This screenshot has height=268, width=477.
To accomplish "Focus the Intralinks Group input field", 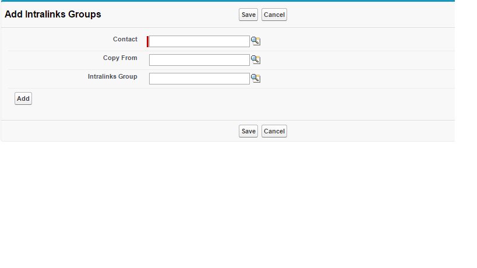I will pos(199,79).
